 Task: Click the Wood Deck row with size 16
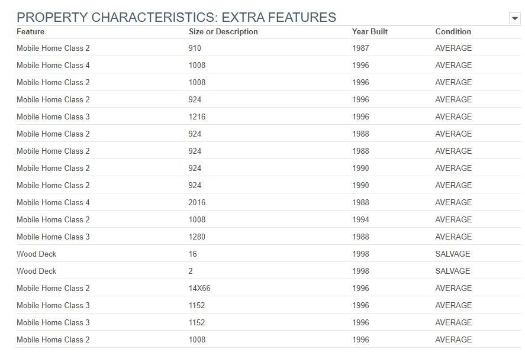269,254
